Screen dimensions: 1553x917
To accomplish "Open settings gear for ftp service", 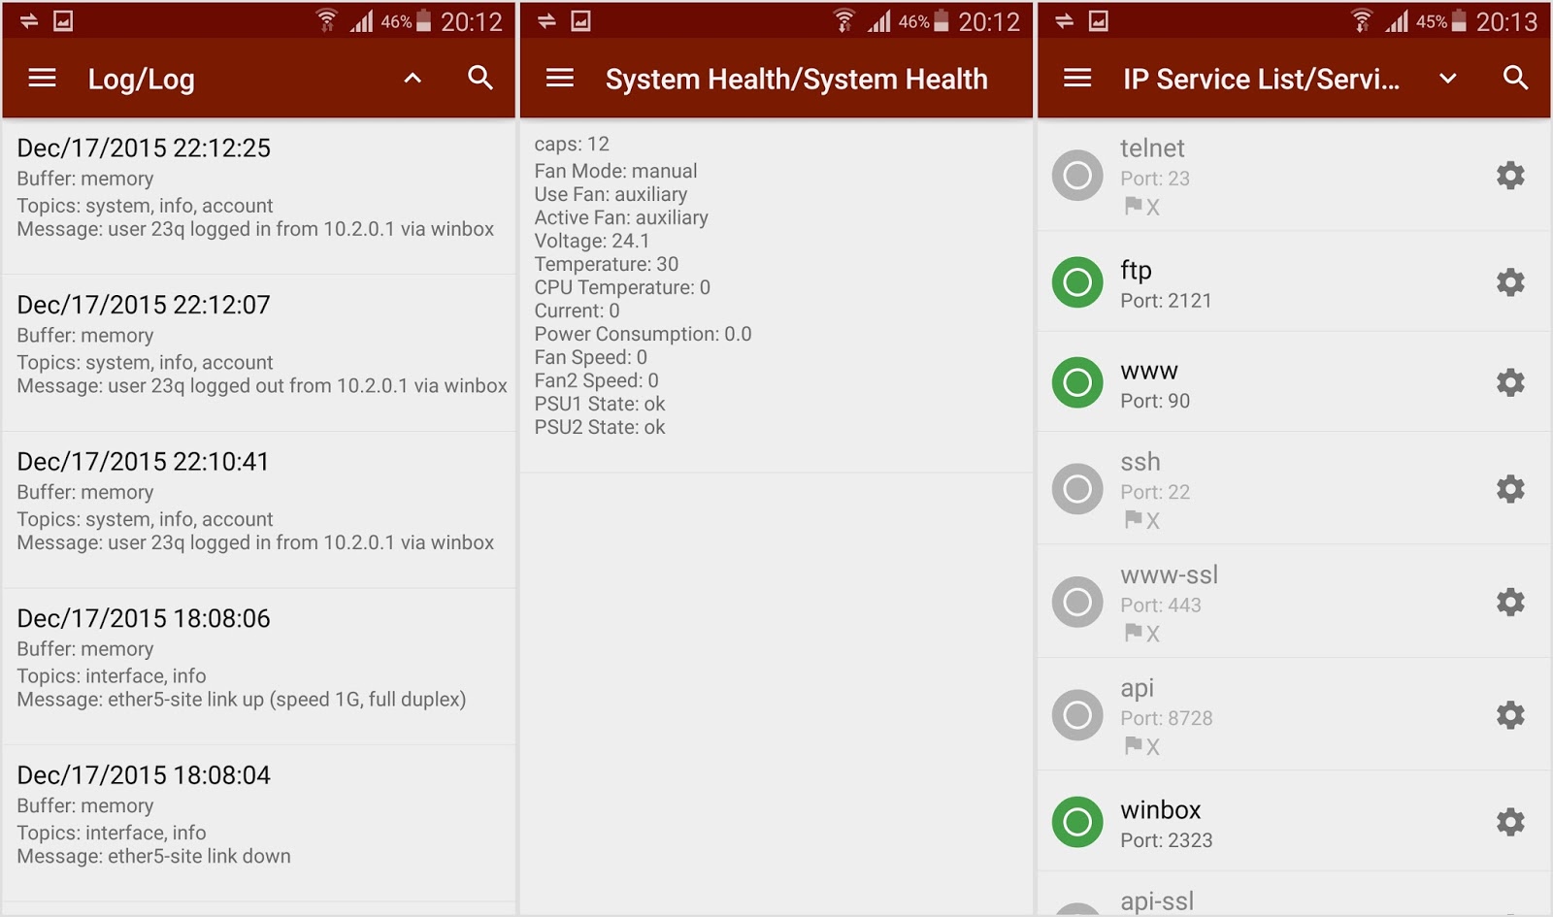I will click(1510, 282).
